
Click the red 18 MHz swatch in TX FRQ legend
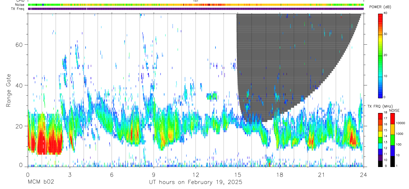(x=380, y=116)
